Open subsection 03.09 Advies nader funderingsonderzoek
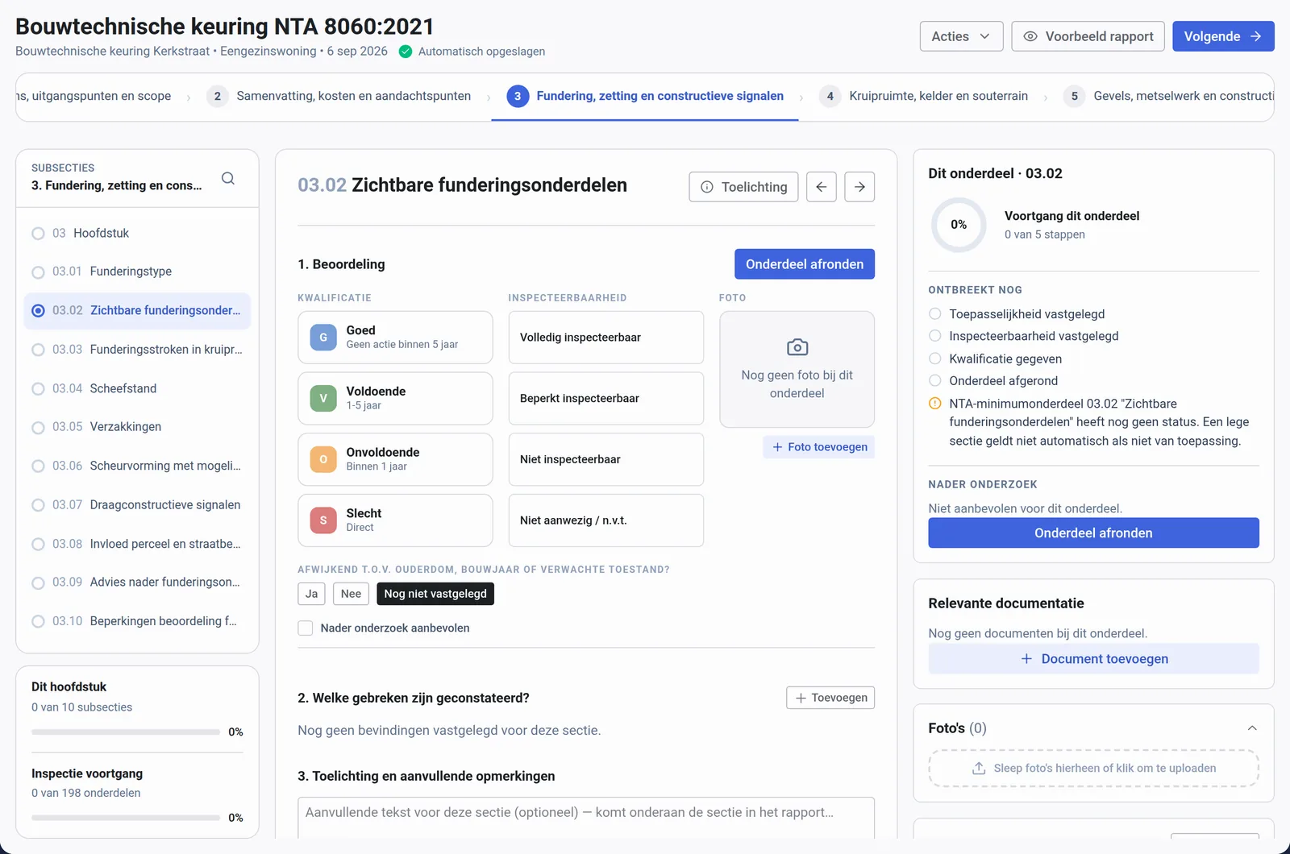Viewport: 1290px width, 854px height. point(137,582)
